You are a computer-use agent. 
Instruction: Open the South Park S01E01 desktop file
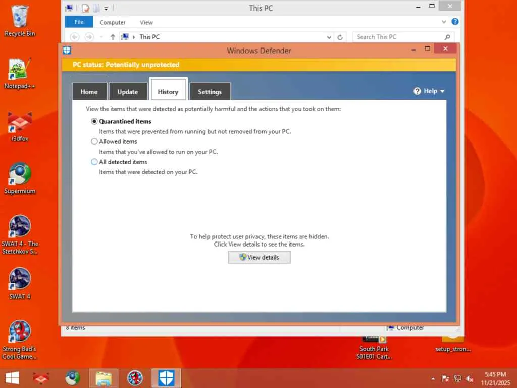374,349
